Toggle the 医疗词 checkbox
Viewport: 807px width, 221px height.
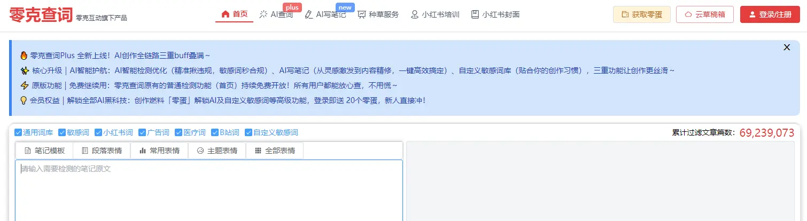point(179,132)
